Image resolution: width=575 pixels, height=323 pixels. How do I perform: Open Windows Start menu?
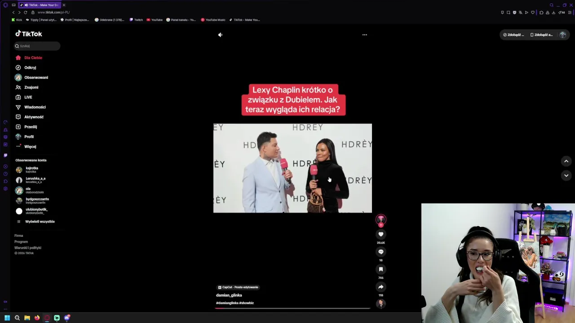click(7, 318)
